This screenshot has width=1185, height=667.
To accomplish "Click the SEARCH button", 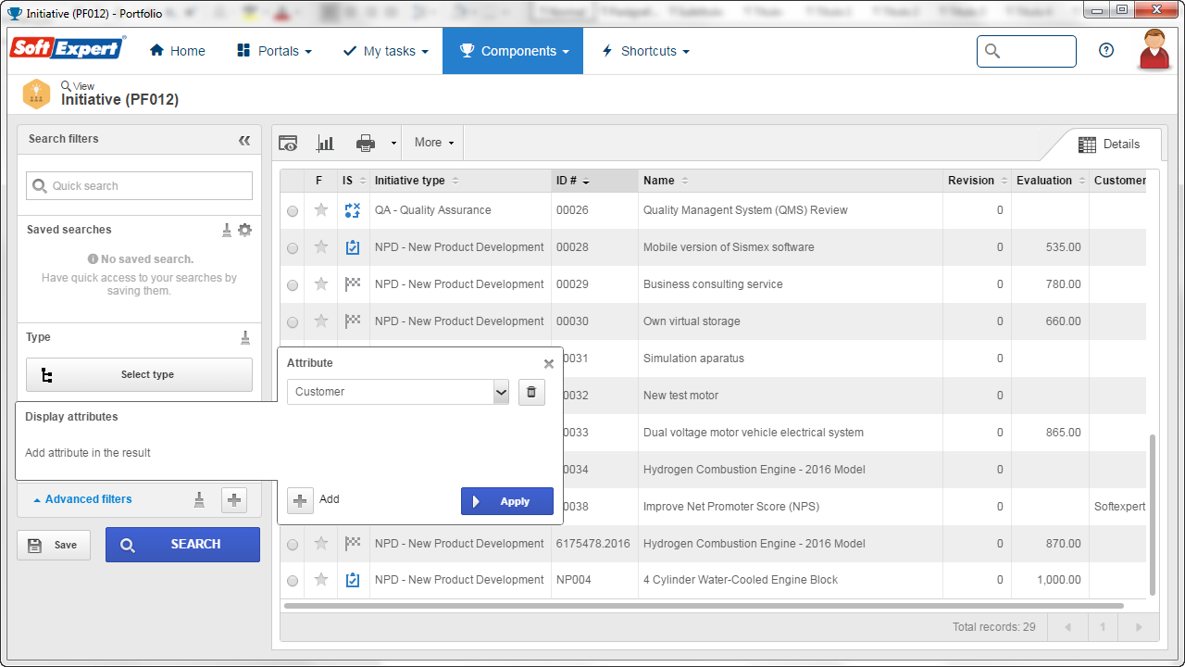I will point(182,545).
